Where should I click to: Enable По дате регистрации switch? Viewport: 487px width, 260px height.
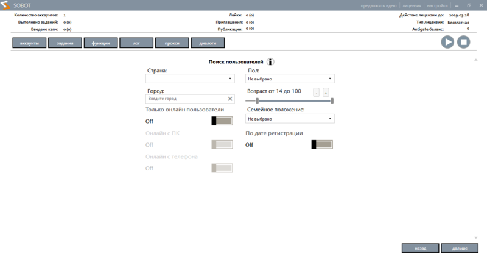tap(321, 145)
